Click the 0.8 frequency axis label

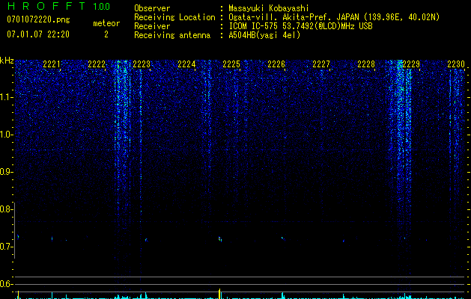click(x=5, y=209)
